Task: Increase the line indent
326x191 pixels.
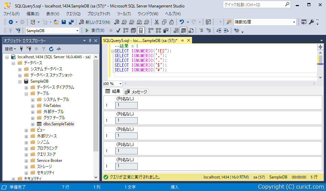Action: point(226,31)
